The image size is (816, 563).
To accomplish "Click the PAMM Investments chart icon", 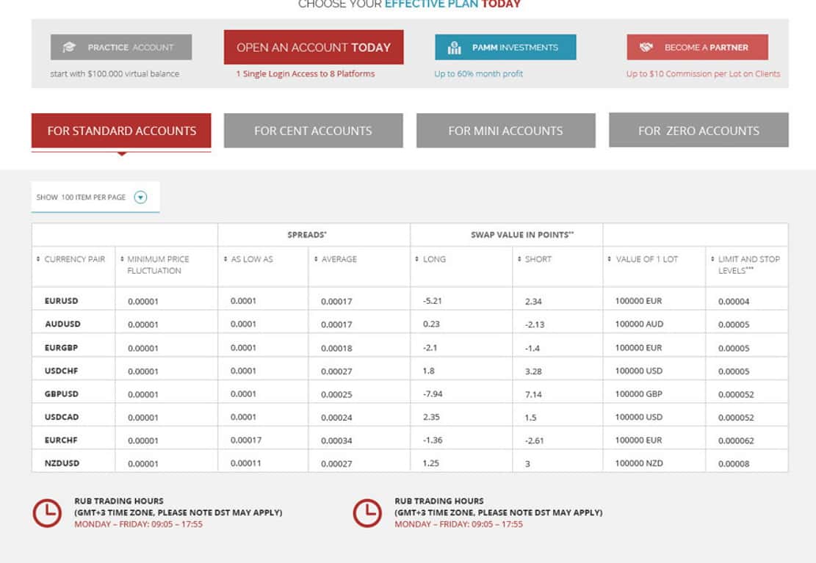I will pyautogui.click(x=455, y=48).
